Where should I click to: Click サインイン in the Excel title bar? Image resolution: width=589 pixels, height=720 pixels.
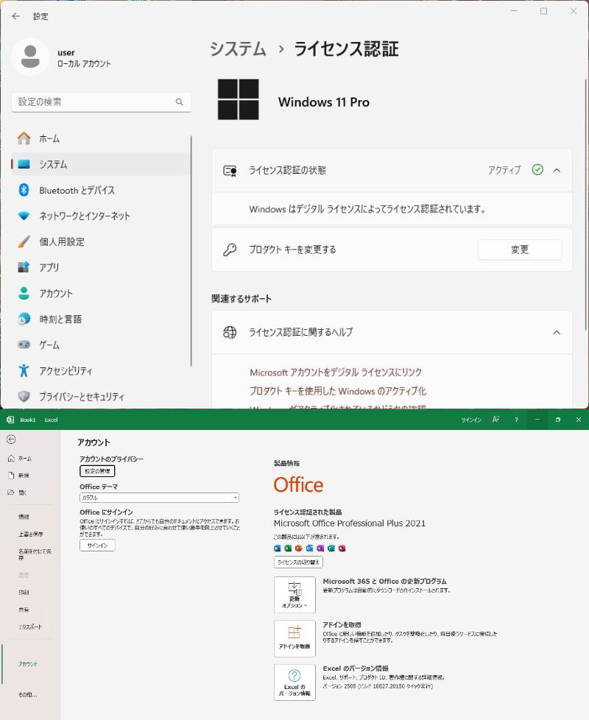click(471, 420)
